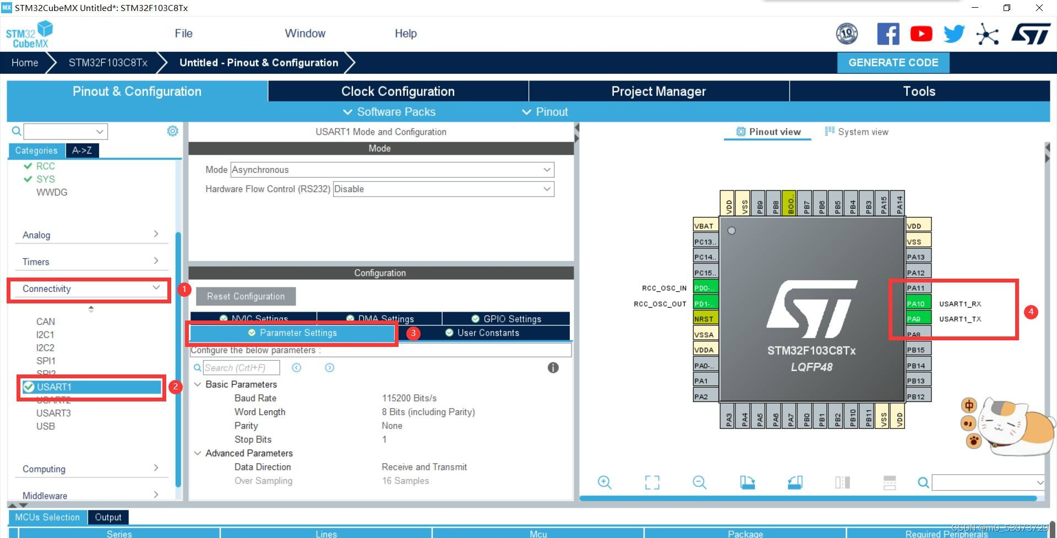The width and height of the screenshot is (1057, 538).
Task: Open the Pinout dropdown menu
Action: pyautogui.click(x=545, y=112)
